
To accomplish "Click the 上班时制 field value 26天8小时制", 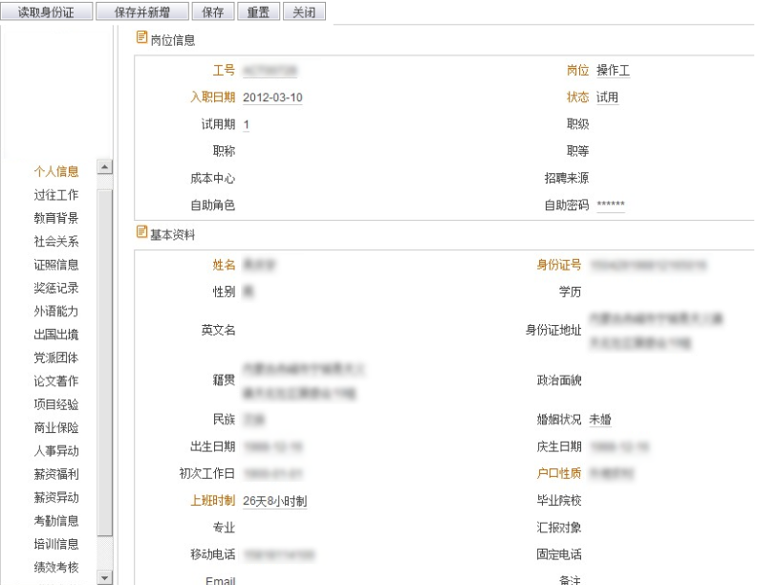I will (x=275, y=501).
